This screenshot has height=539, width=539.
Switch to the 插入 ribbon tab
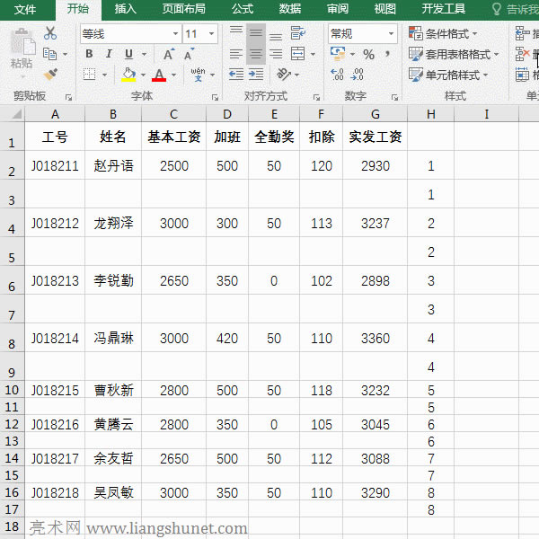126,9
